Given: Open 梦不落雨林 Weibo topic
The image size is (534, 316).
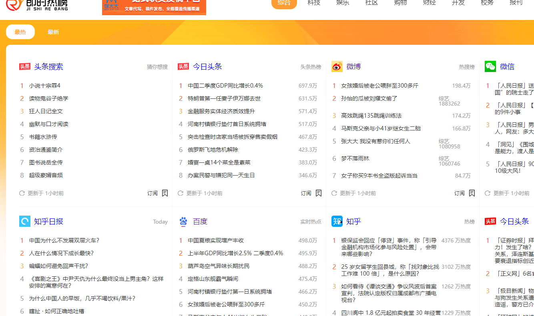Looking at the screenshot, I should coord(355,158).
